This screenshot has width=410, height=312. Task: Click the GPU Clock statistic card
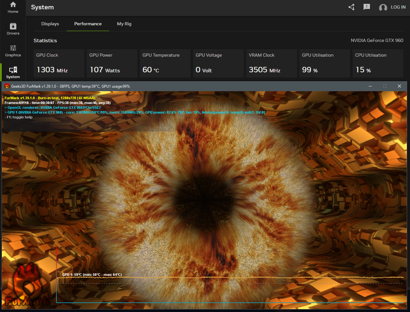click(x=59, y=63)
